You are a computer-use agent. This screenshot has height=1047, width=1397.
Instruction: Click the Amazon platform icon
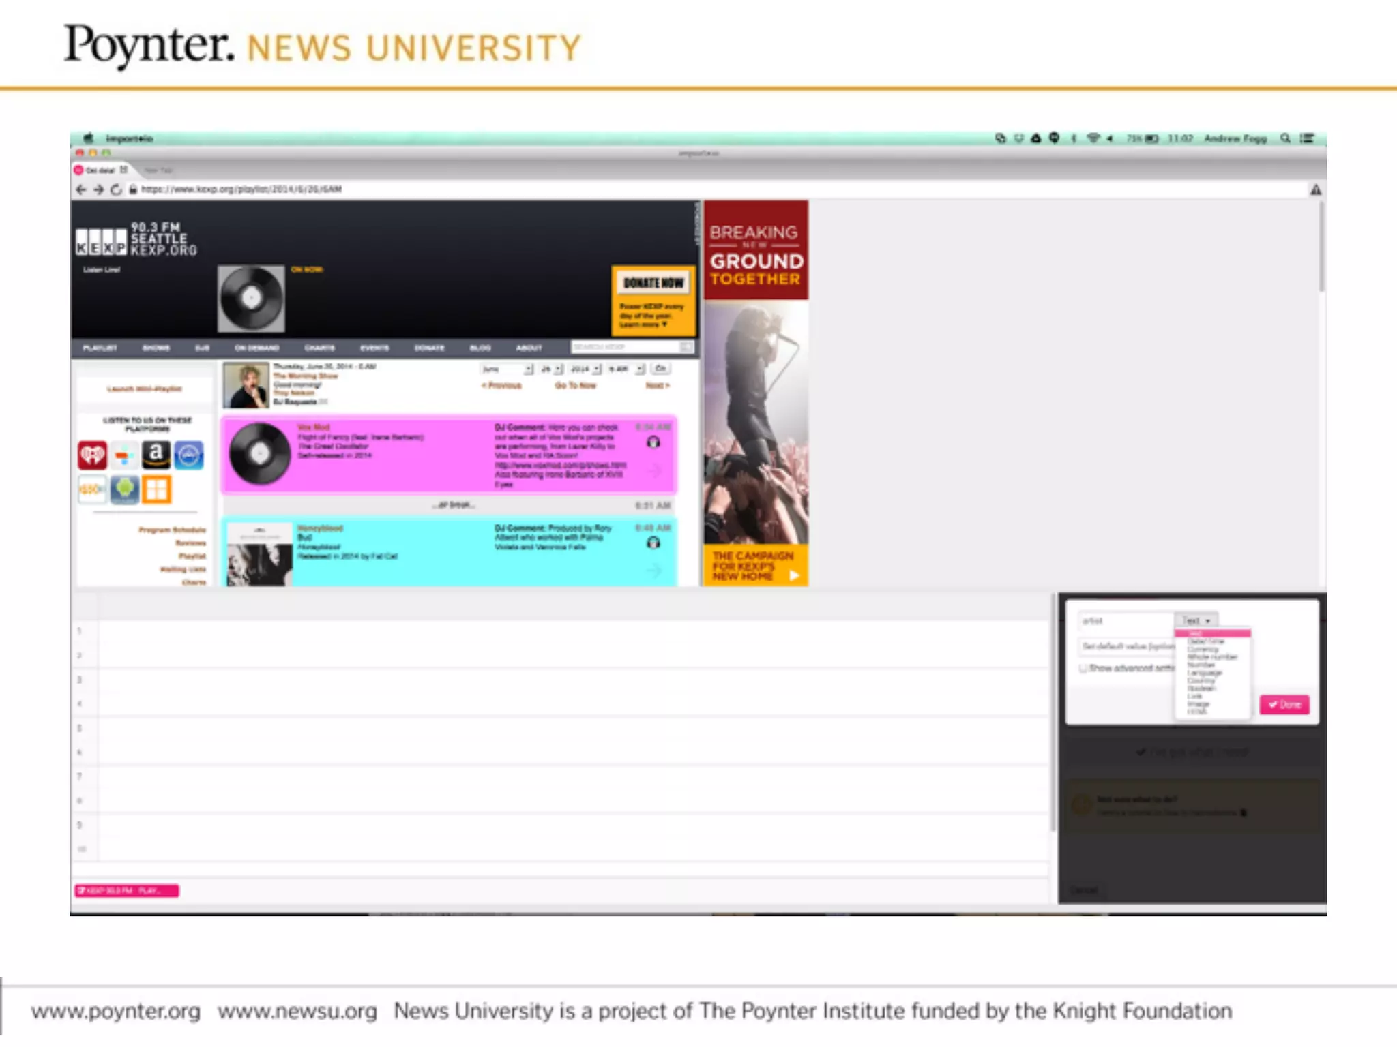[156, 455]
